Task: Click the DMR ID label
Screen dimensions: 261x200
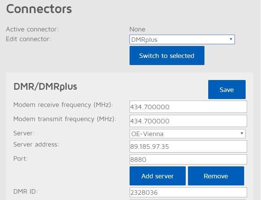Action: [x=25, y=191]
